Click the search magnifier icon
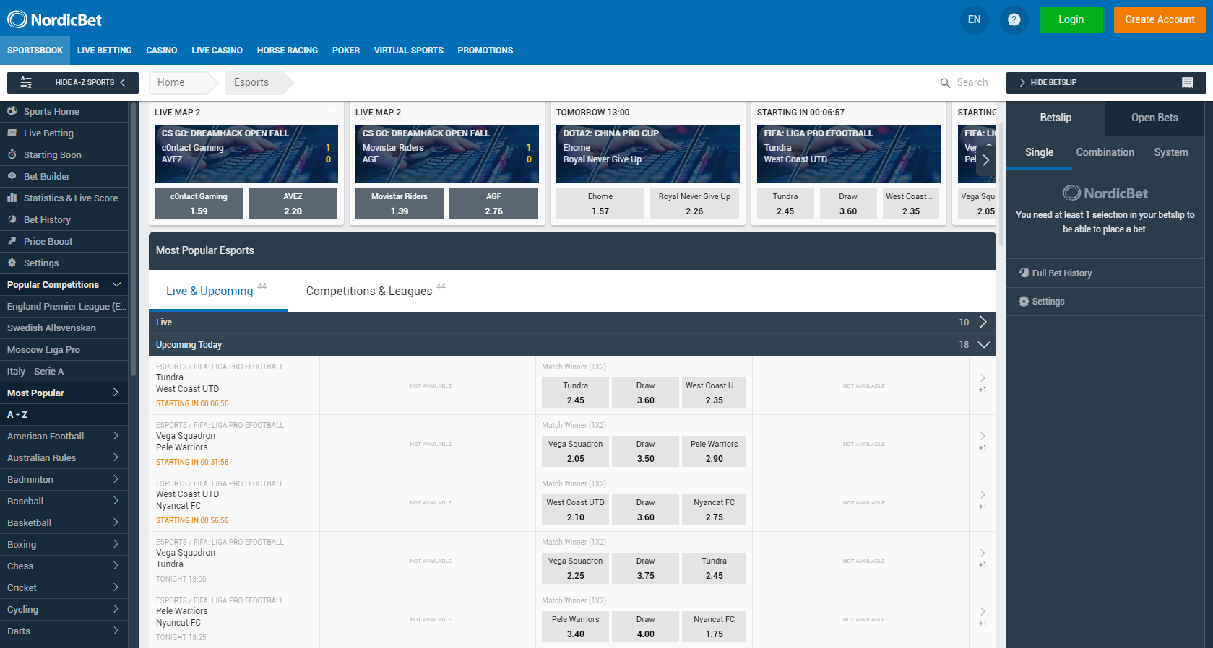Image resolution: width=1213 pixels, height=648 pixels. tap(944, 83)
